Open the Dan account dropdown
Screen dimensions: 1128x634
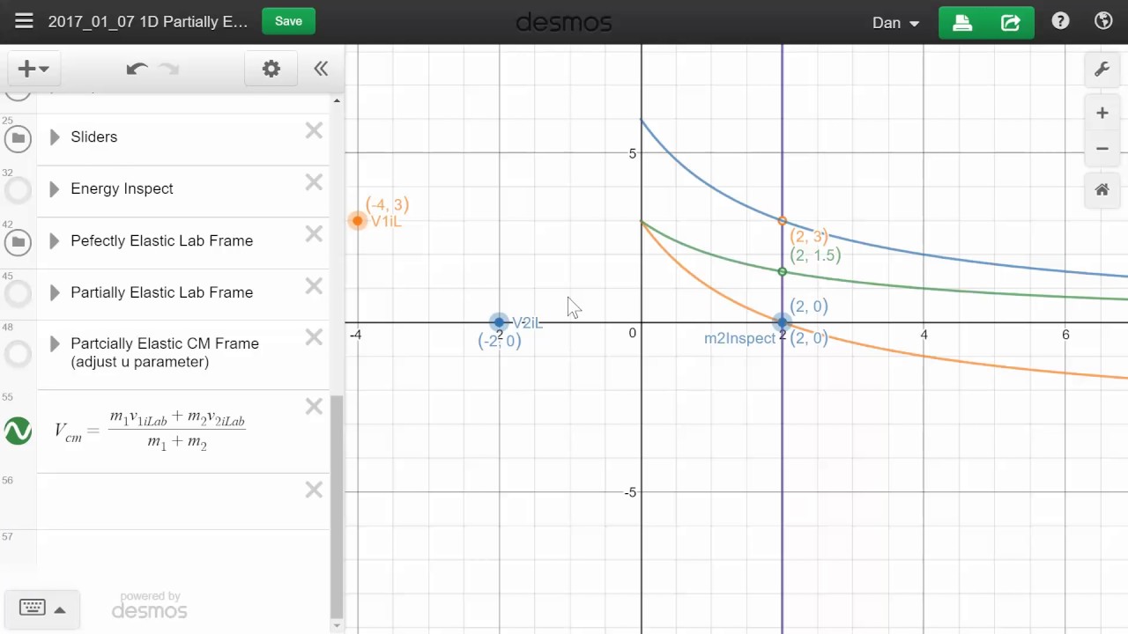pyautogui.click(x=895, y=23)
